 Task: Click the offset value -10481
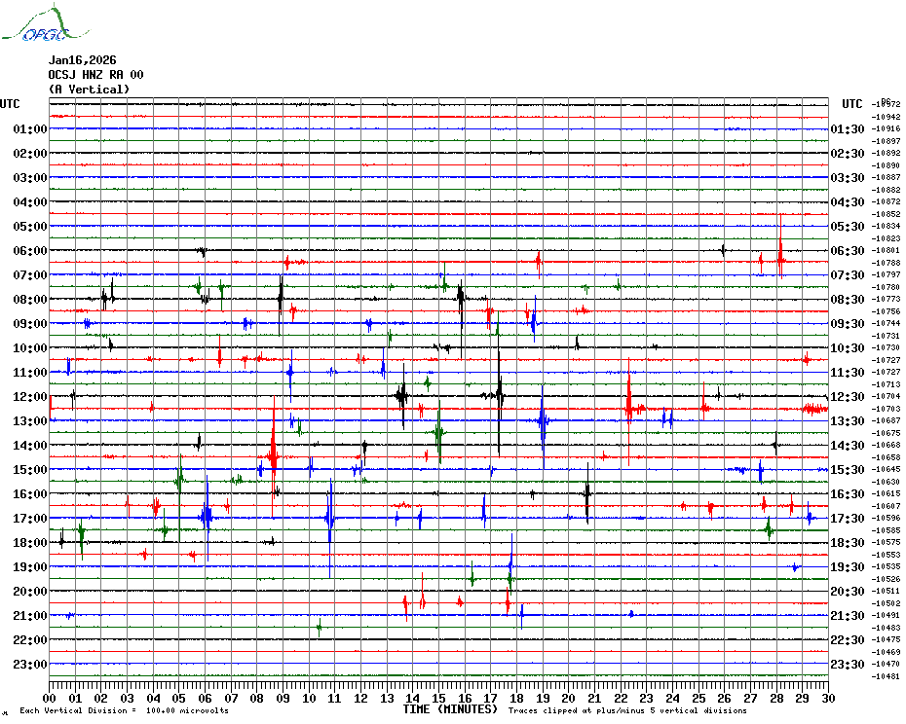(x=886, y=676)
